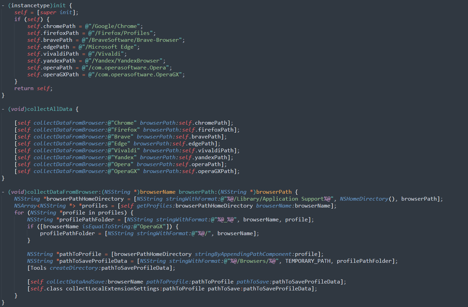Click the browserPathHomeDirectory variable declaration

pyautogui.click(x=69, y=199)
